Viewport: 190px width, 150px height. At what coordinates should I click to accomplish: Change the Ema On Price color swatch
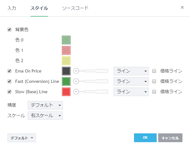66,71
